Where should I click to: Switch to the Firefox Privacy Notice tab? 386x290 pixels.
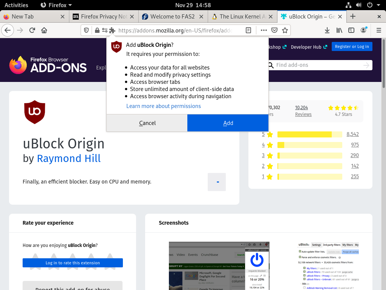104,17
